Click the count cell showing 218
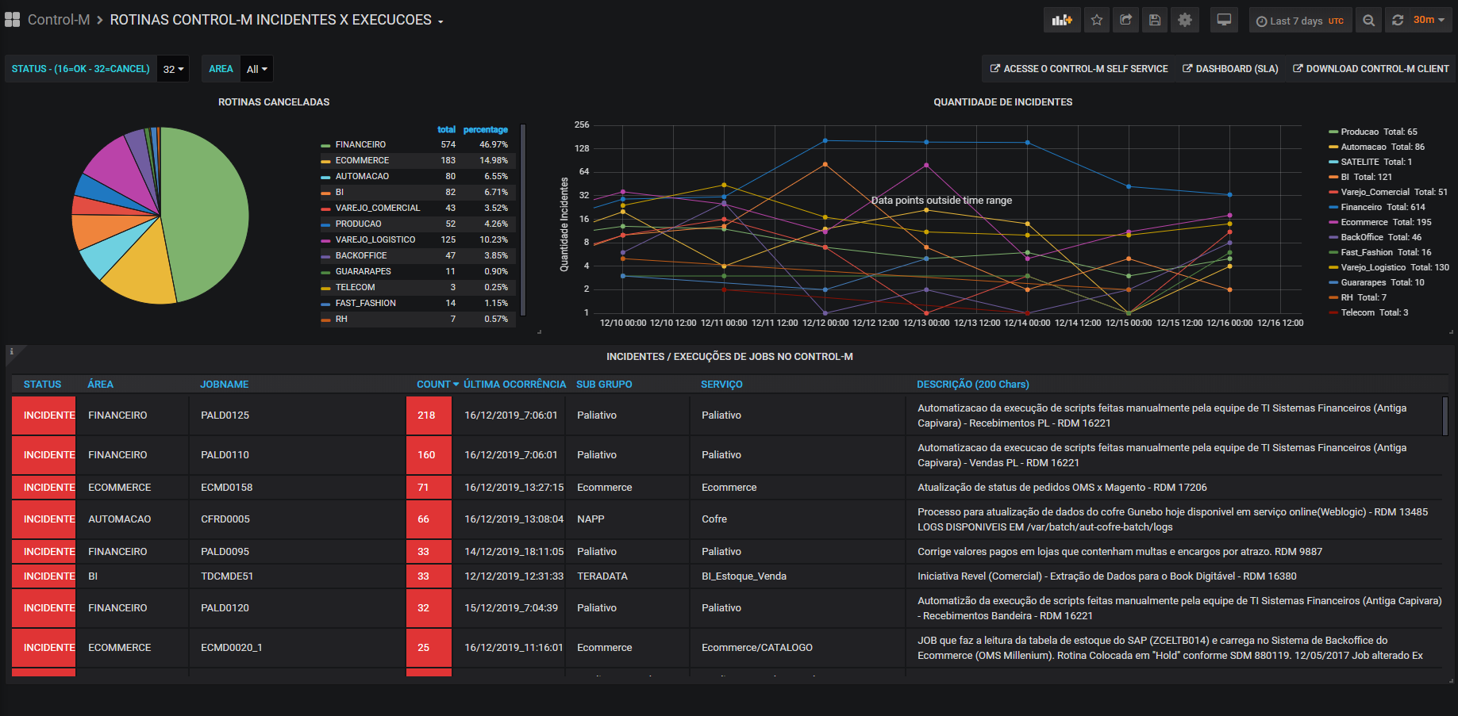Viewport: 1458px width, 716px height. [x=429, y=415]
